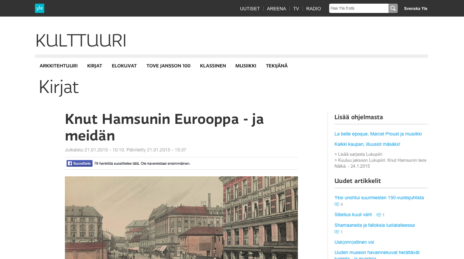The image size is (464, 259).
Task: Click the KULTTUURI page heading
Action: [81, 41]
